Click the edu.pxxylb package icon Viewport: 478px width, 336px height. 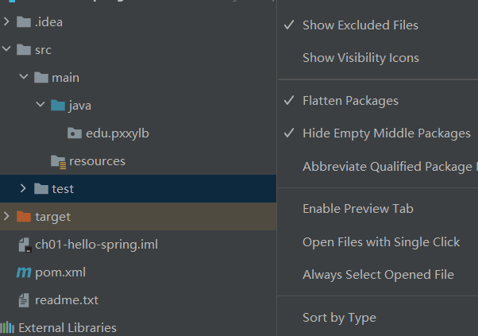click(x=75, y=133)
